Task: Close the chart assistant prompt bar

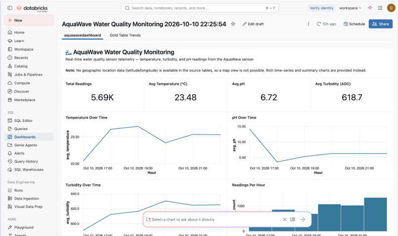Action: pyautogui.click(x=284, y=219)
